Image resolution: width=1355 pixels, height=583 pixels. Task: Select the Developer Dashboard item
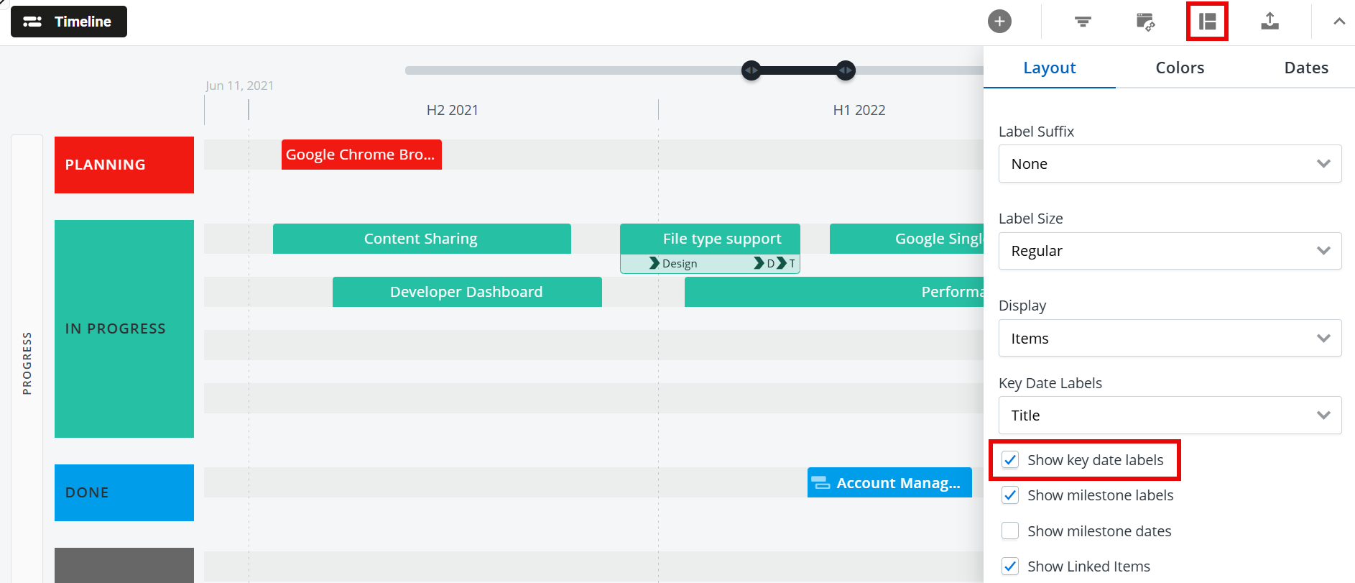tap(466, 291)
